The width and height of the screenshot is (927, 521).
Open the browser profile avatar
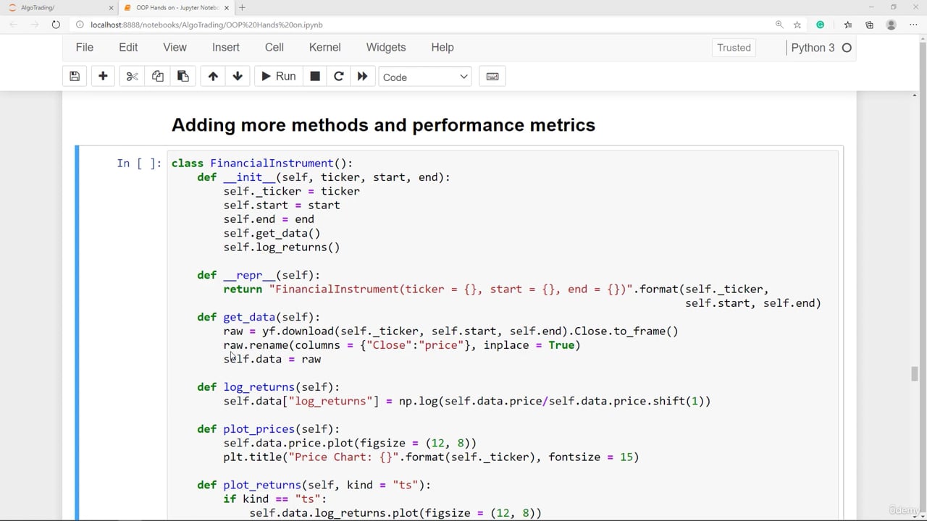[x=892, y=25]
